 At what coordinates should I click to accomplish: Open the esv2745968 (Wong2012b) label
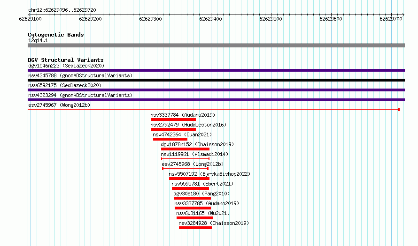193,164
